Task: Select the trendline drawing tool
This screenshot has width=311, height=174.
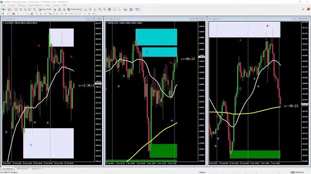Action: (x=27, y=14)
